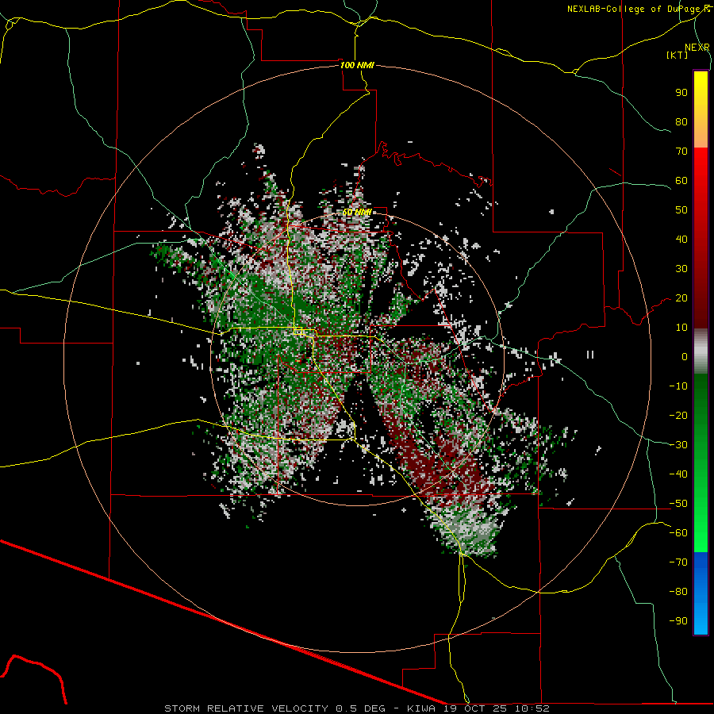Click the 0 knot scale label
The width and height of the screenshot is (714, 714).
click(685, 357)
